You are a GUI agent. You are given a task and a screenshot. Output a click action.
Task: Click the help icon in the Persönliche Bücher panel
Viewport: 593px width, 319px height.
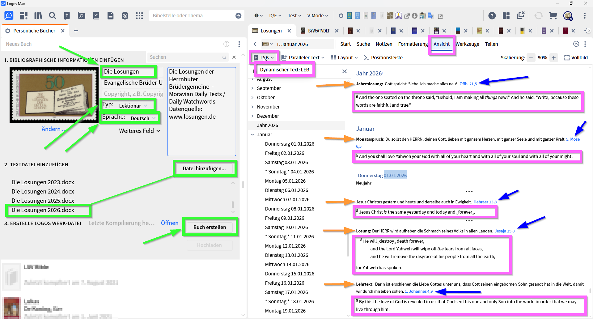227,44
